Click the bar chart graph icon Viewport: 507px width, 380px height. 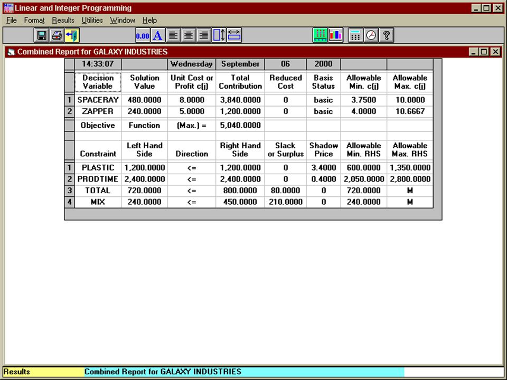[335, 35]
